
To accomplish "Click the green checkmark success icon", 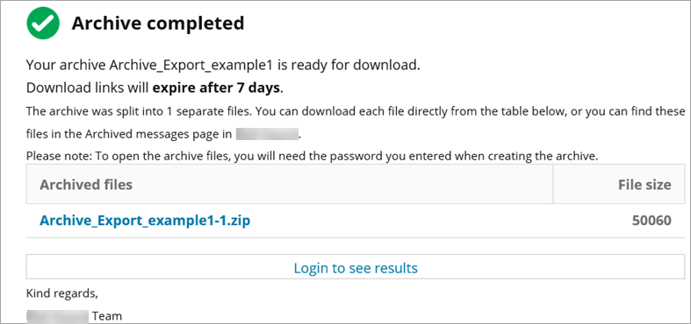I will [43, 23].
